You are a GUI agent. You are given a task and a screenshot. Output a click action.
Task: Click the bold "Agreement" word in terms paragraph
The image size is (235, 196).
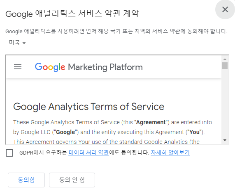(x=151, y=122)
